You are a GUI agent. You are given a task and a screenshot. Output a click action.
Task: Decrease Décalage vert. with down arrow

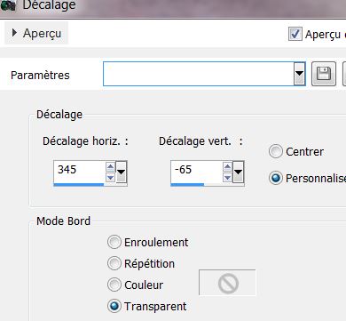click(x=227, y=177)
